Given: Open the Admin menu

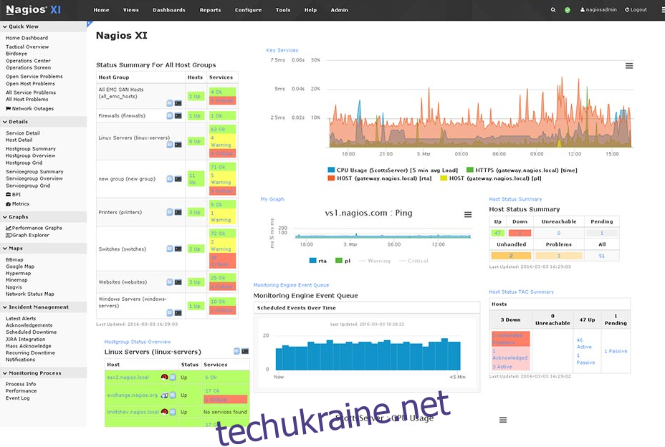Looking at the screenshot, I should coord(339,10).
